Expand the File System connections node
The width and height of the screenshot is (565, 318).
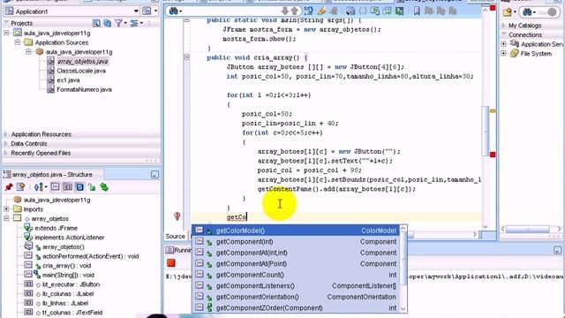coord(504,53)
